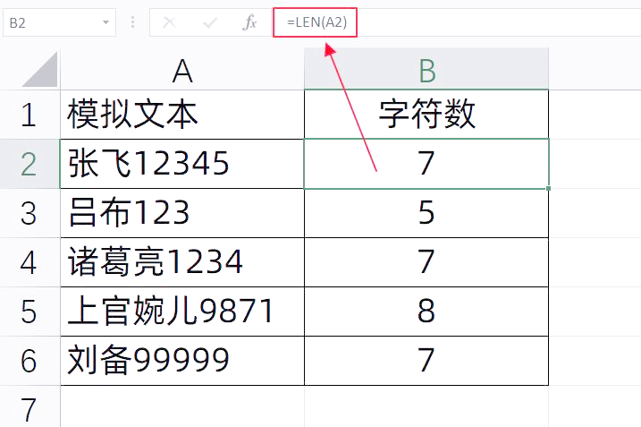This screenshot has height=427, width=641.
Task: Select column A header
Action: (182, 70)
